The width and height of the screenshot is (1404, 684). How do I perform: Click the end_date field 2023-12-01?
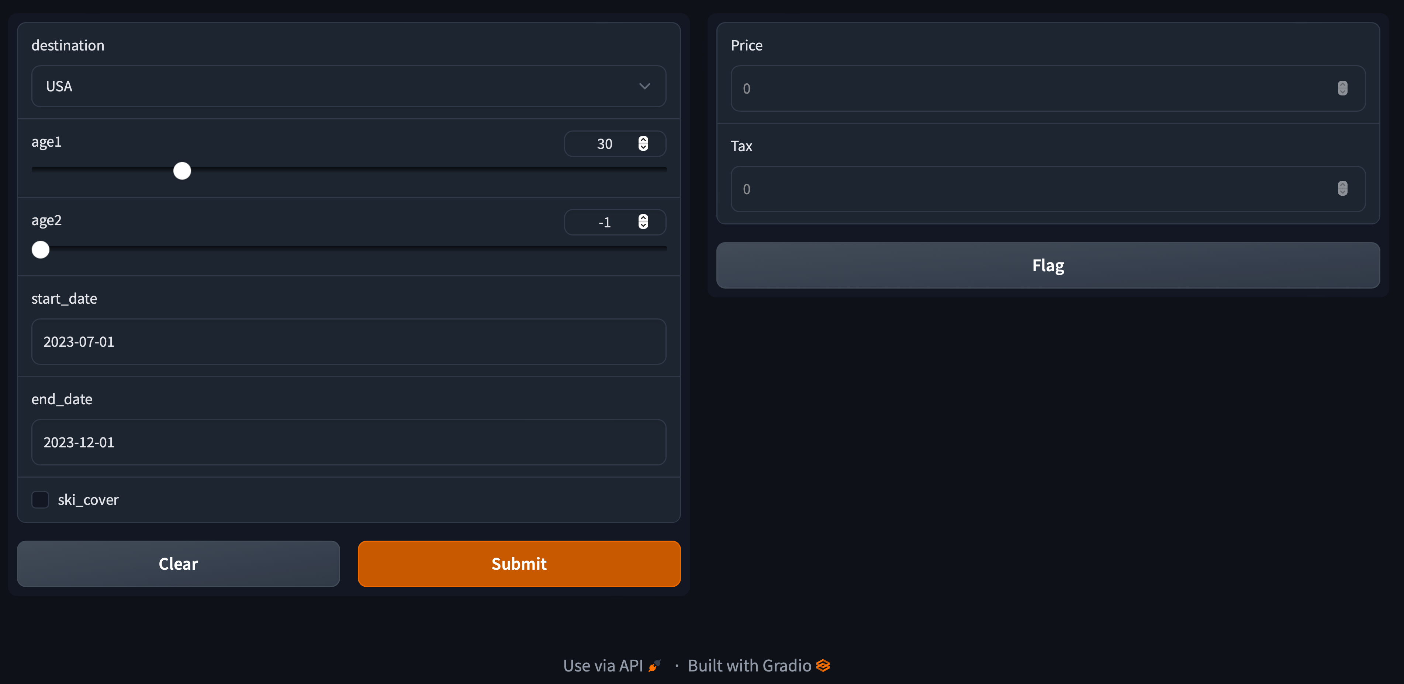click(348, 442)
